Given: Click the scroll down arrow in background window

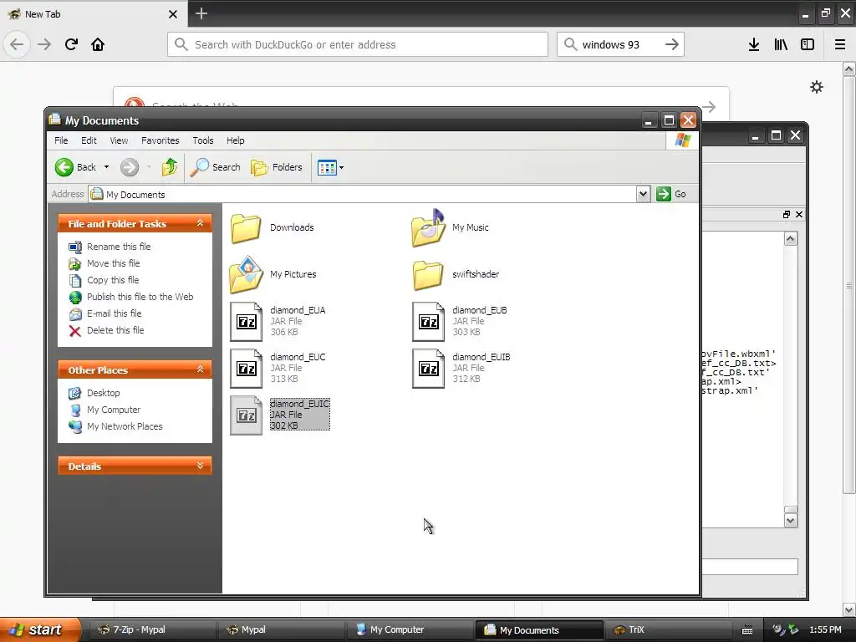Looking at the screenshot, I should click(791, 521).
